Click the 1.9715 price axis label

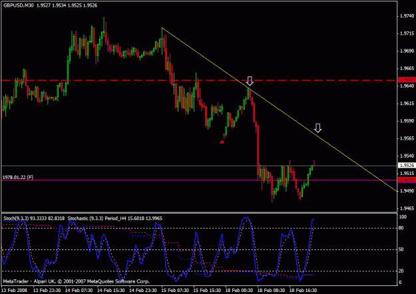pos(407,34)
